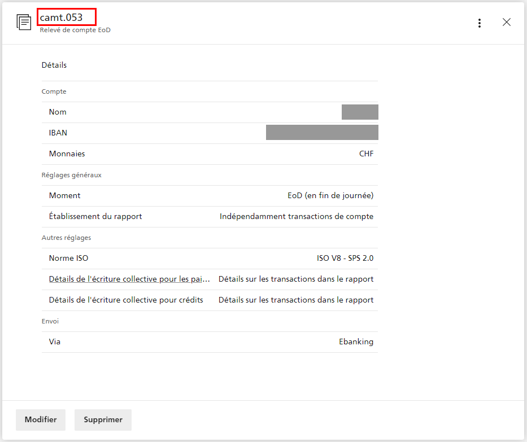Open the three-dot more options menu
527x442 pixels.
(x=479, y=23)
